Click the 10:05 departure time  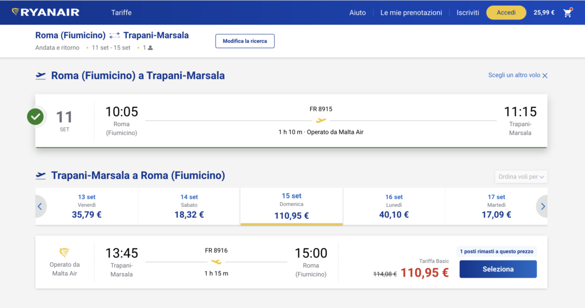point(122,111)
